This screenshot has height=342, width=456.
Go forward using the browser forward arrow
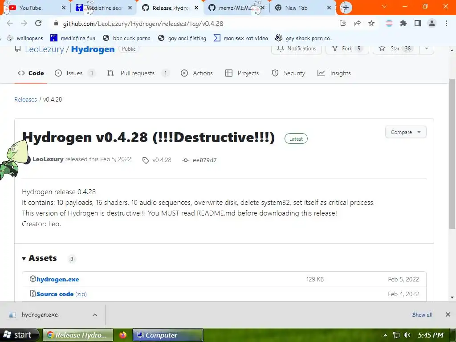(x=24, y=24)
